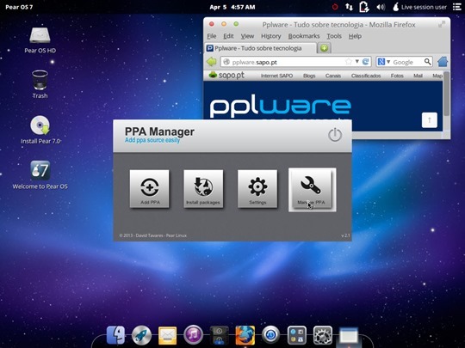This screenshot has height=348, width=465.
Task: Open the Canais link
Action: pyautogui.click(x=333, y=76)
